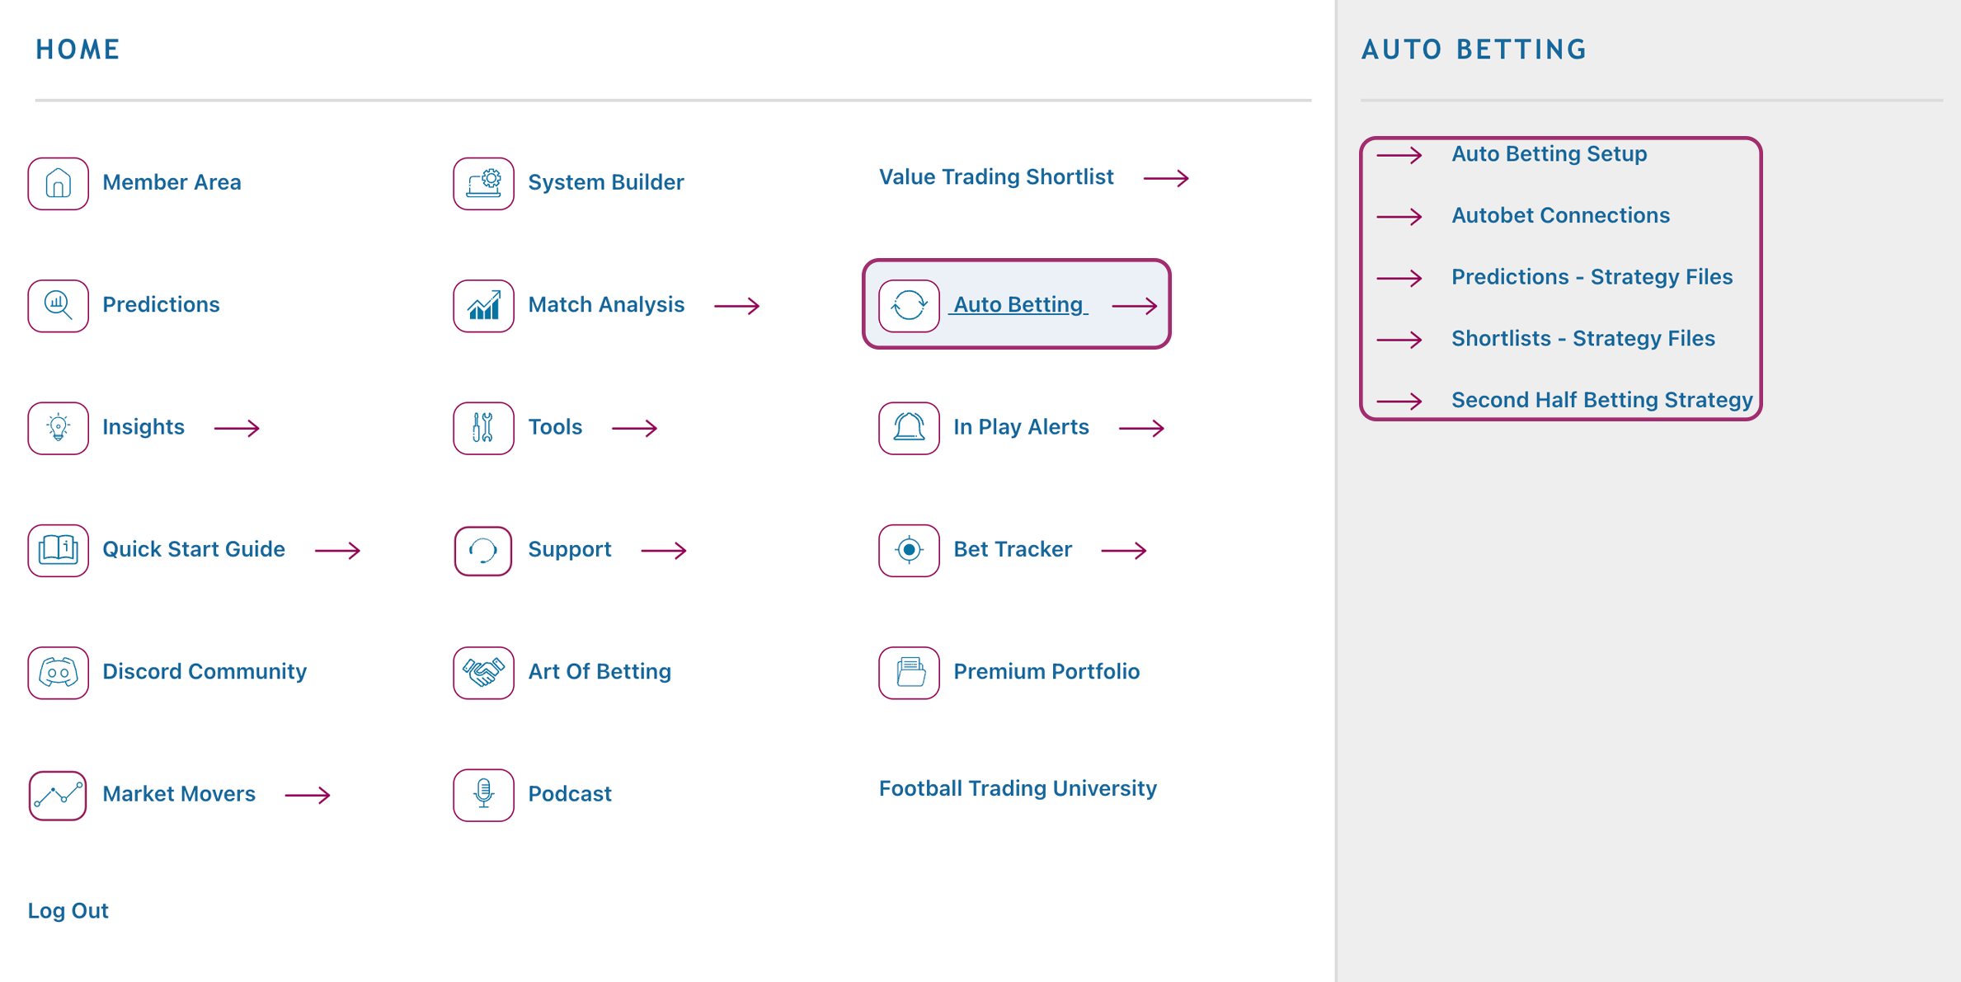Open the Predictions search icon
Screen dimensions: 1961x982
coord(58,303)
